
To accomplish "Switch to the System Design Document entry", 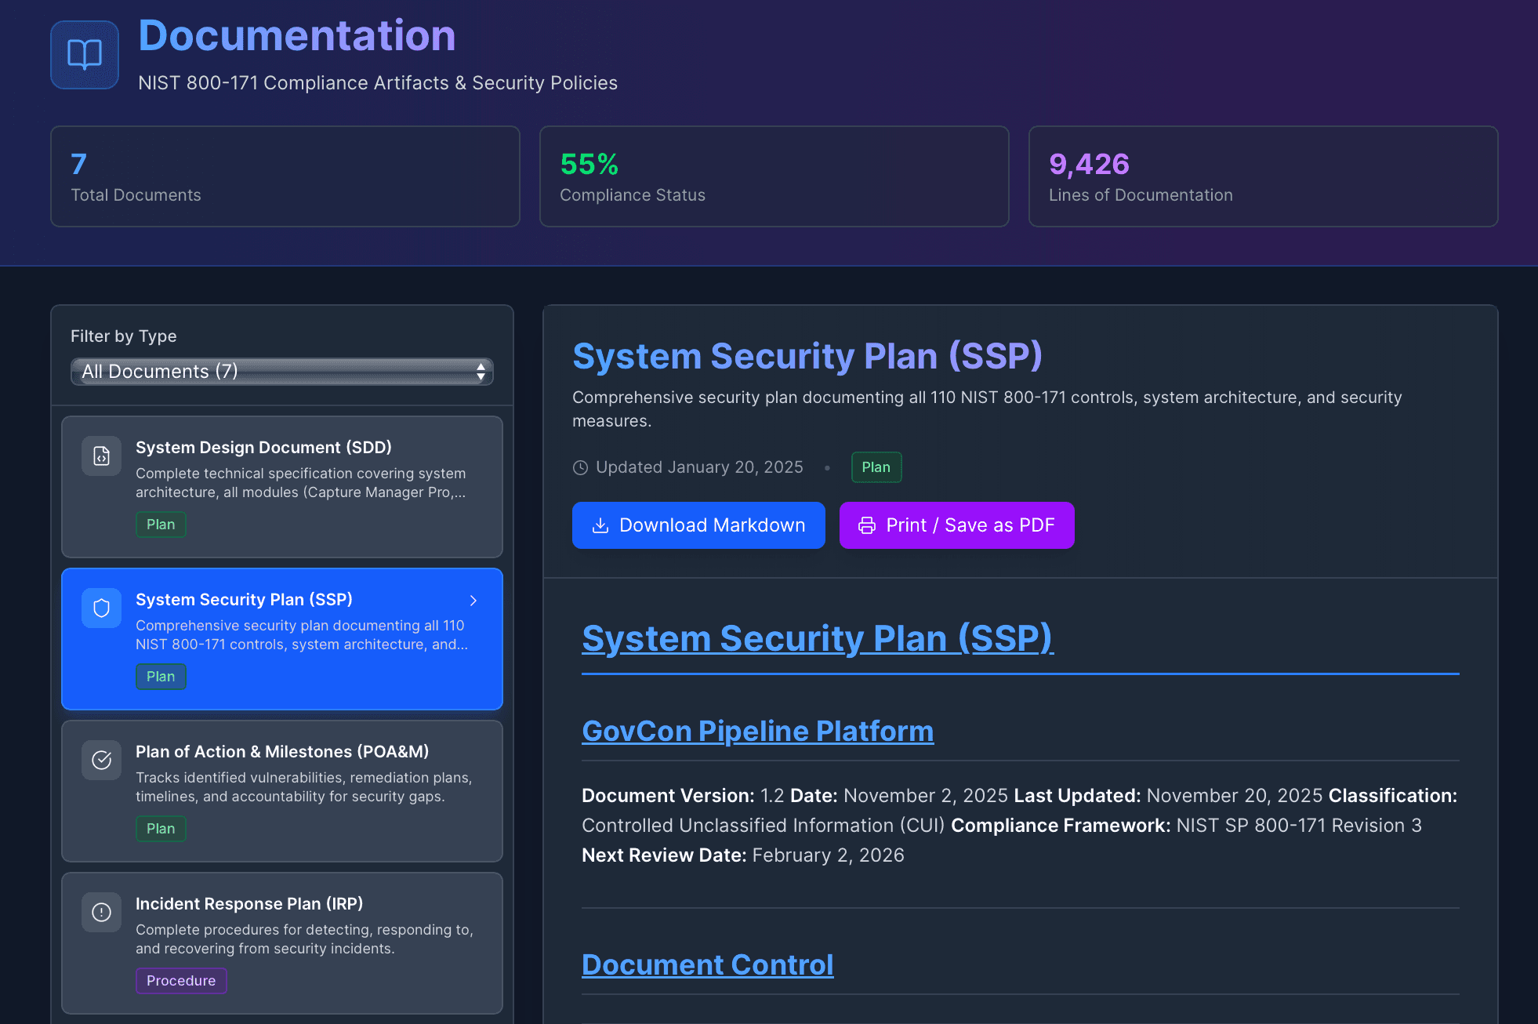I will pyautogui.click(x=282, y=486).
